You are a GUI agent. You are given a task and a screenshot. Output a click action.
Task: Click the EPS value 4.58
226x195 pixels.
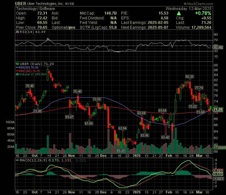click(x=164, y=18)
